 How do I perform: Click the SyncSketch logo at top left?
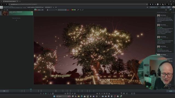click(1, 7)
